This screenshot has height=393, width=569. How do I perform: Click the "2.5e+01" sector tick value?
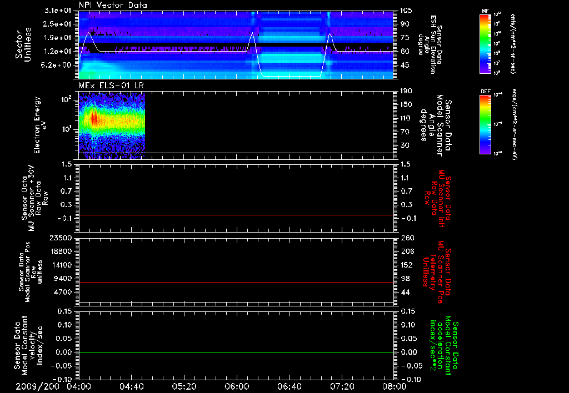58,24
